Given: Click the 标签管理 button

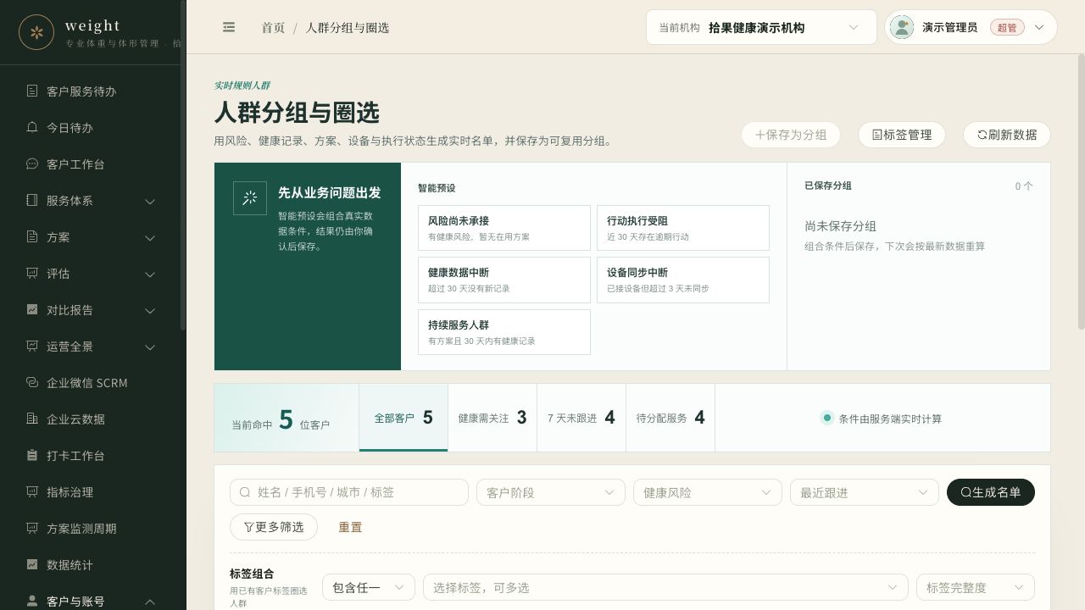Looking at the screenshot, I should tap(902, 135).
